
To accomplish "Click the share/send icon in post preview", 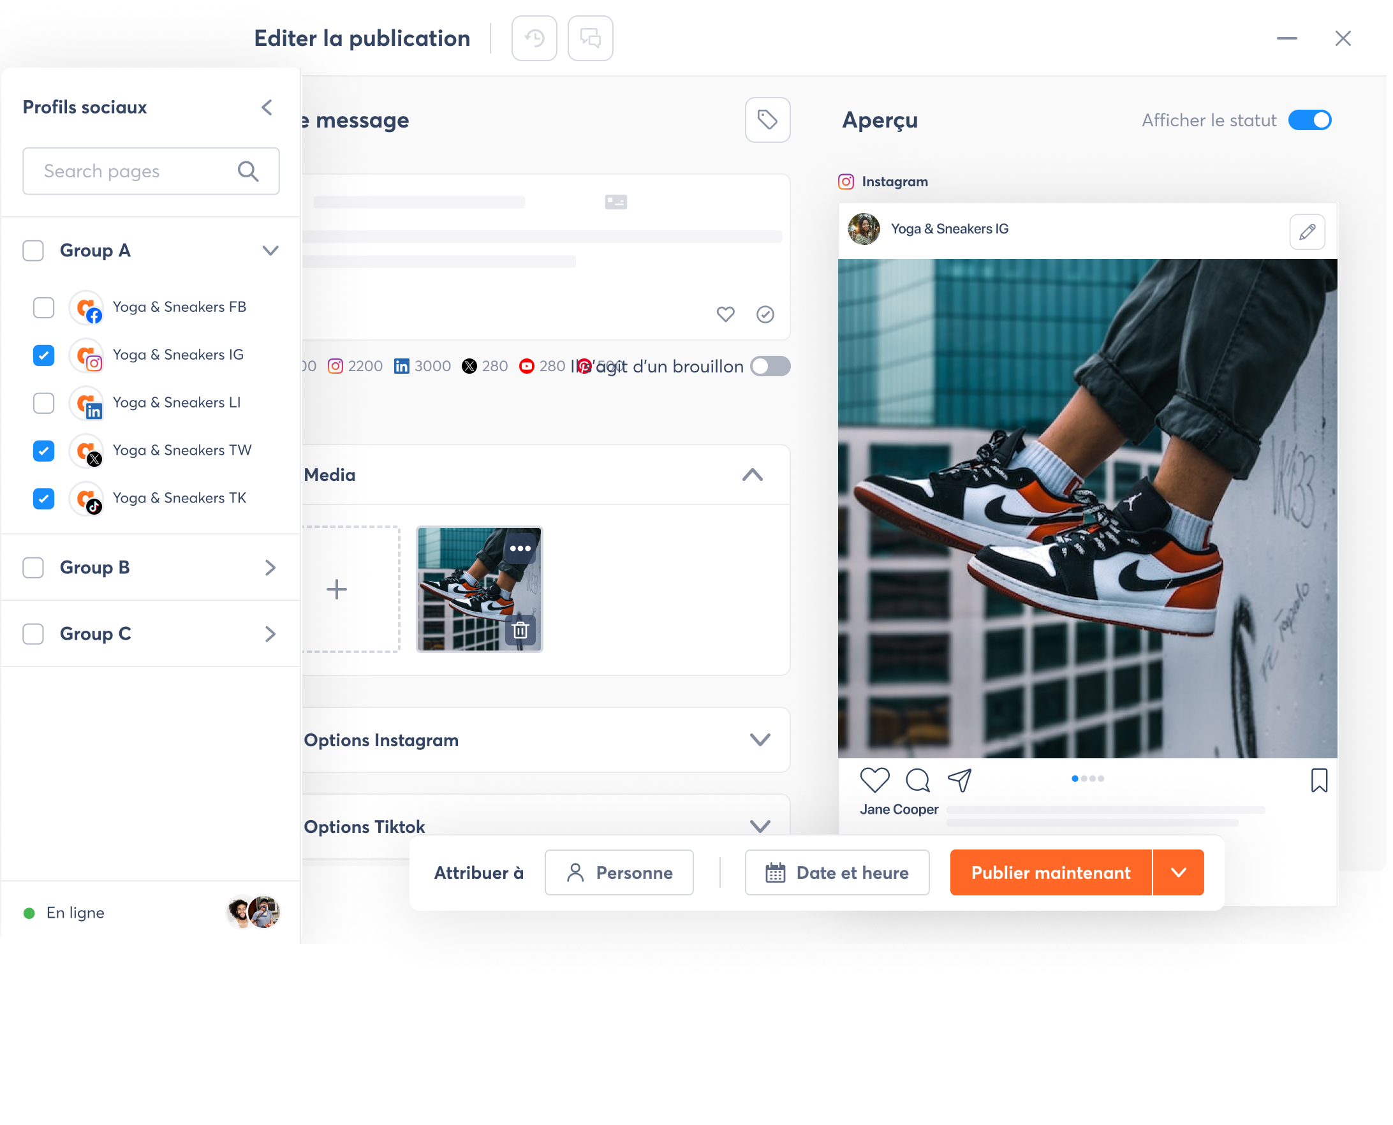I will tap(960, 781).
